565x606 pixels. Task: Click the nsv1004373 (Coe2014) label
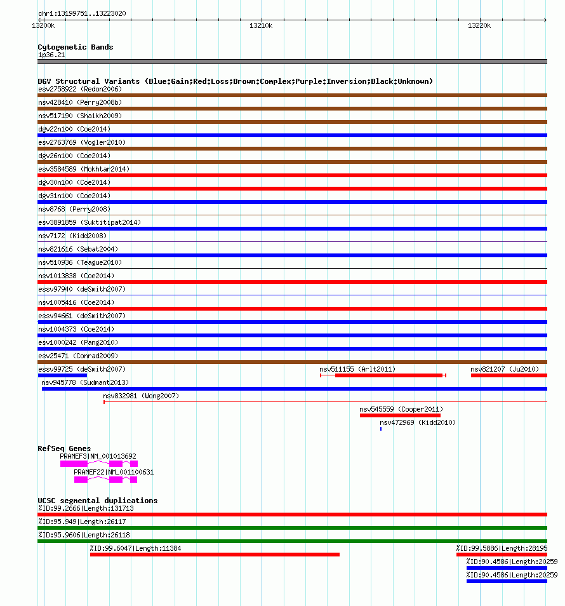point(76,329)
